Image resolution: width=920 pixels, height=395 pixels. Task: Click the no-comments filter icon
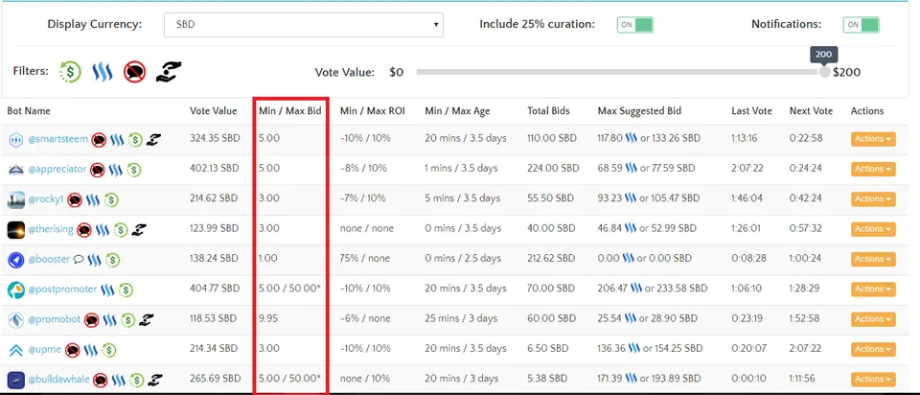coord(135,72)
